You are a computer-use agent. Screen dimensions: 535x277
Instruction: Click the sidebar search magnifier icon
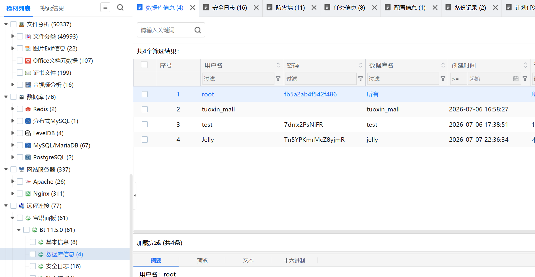[x=120, y=7]
